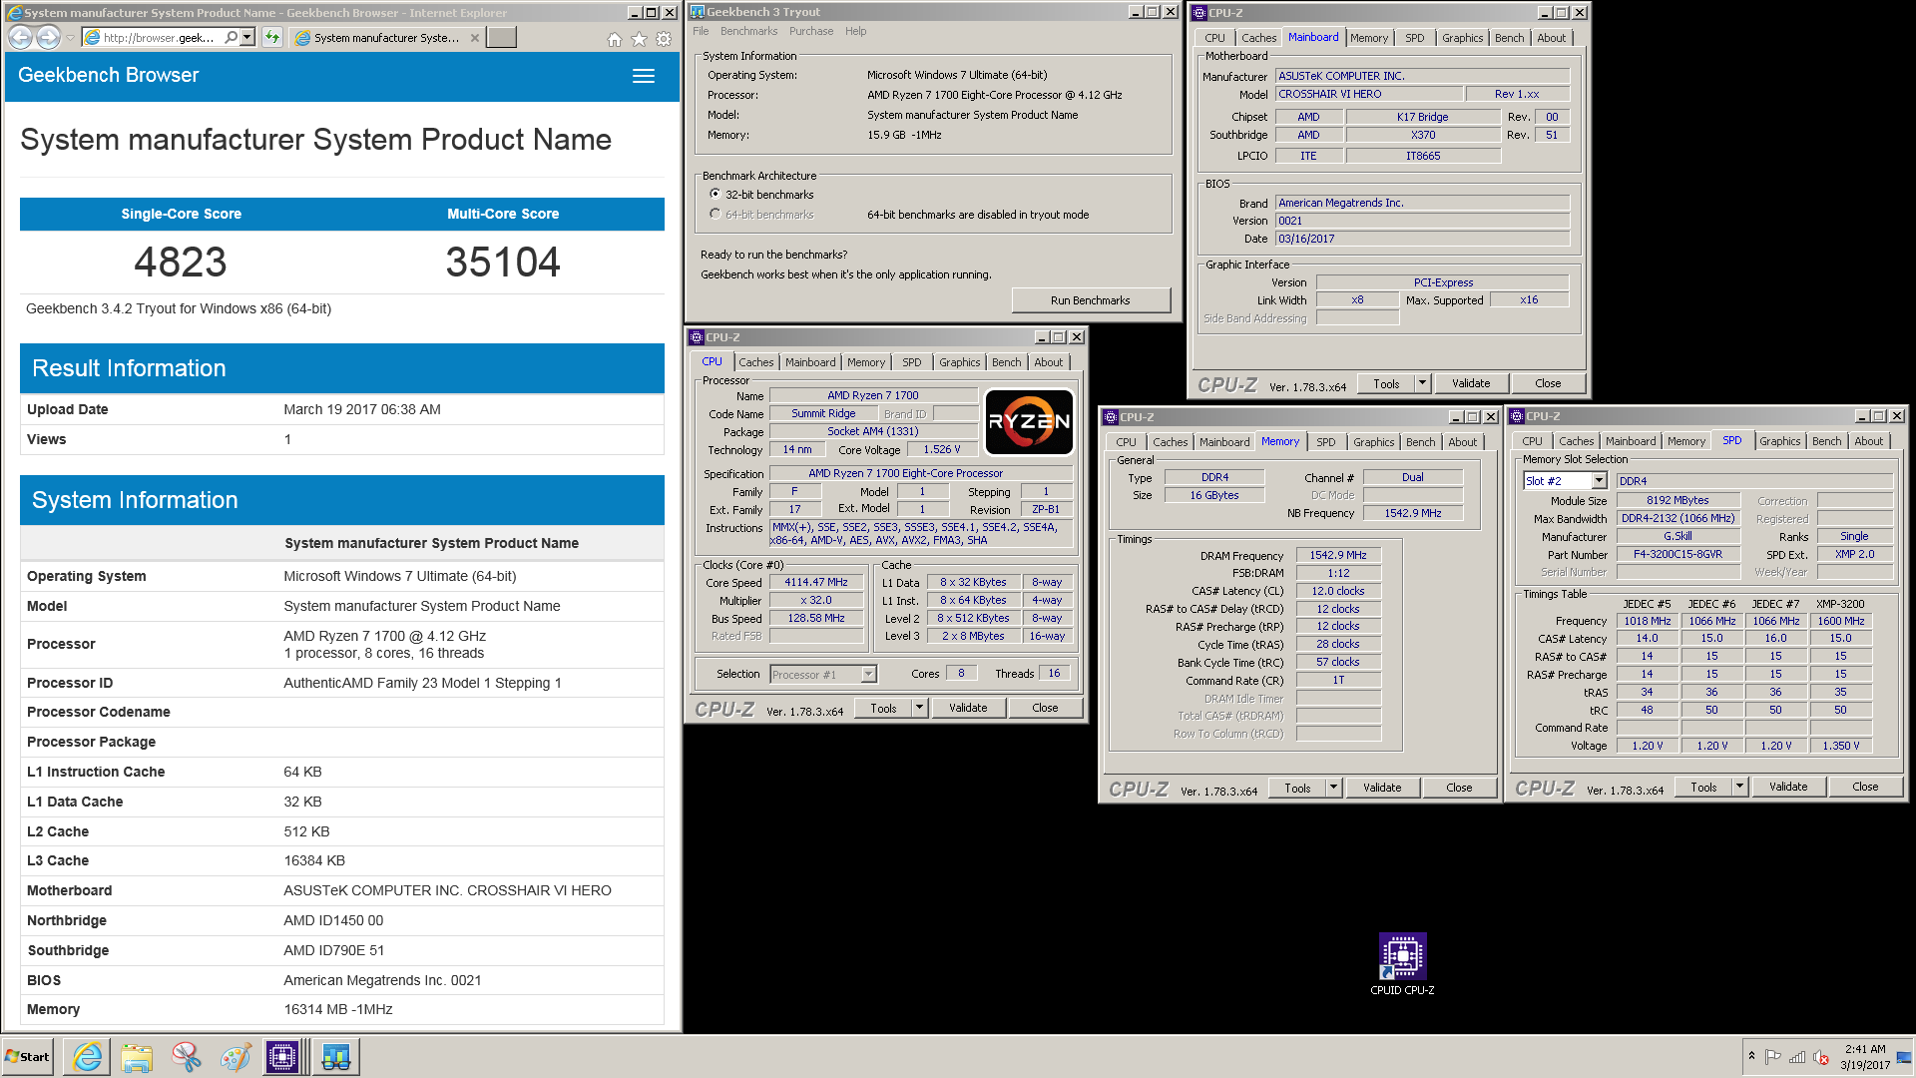Click Show desktop button on taskbar
The image size is (1916, 1078).
click(x=1905, y=1057)
